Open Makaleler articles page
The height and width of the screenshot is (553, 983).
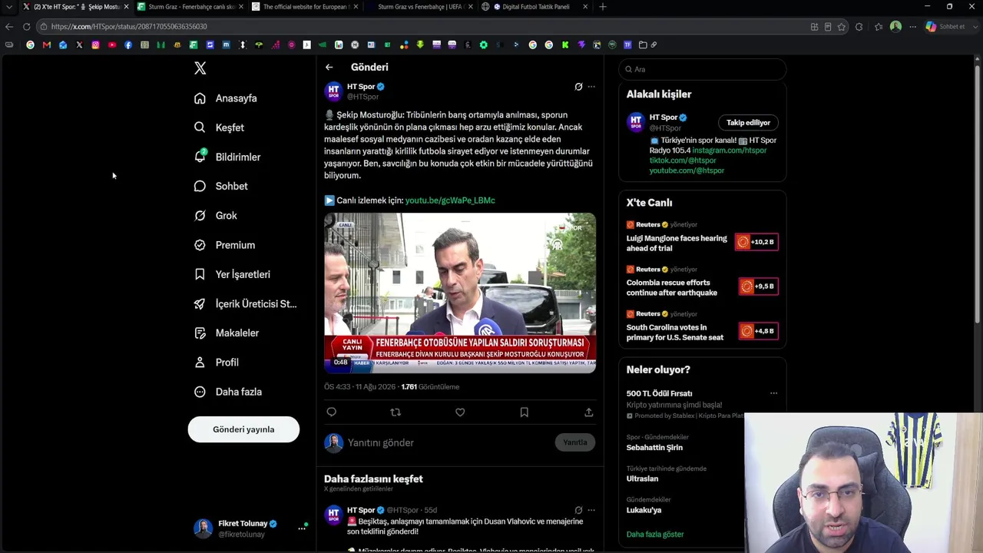coord(226,333)
